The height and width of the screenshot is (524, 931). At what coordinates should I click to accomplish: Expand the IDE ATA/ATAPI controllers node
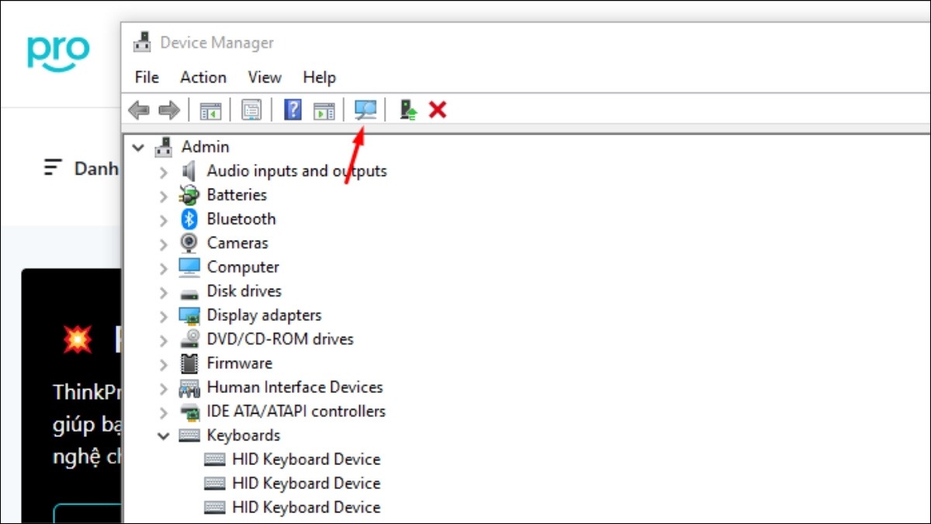coord(163,412)
